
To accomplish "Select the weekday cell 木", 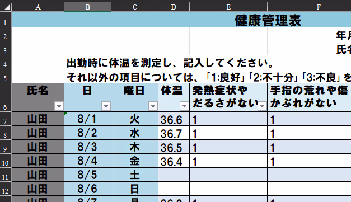I will coord(135,147).
